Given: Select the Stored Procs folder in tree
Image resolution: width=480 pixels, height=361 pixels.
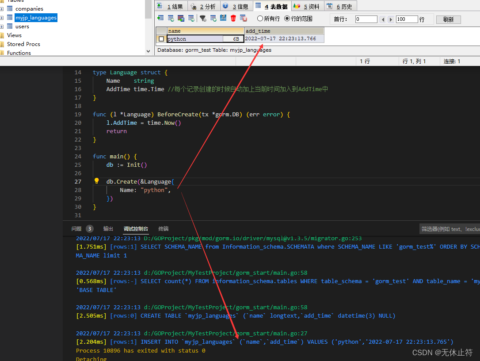Looking at the screenshot, I should click(23, 44).
